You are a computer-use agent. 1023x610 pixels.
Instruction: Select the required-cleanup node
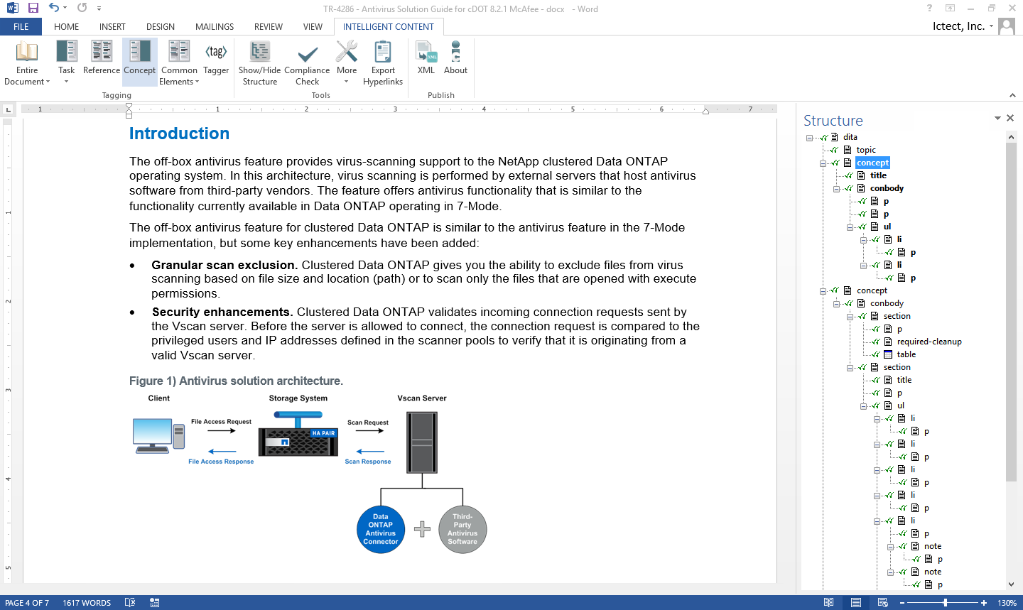tap(929, 342)
